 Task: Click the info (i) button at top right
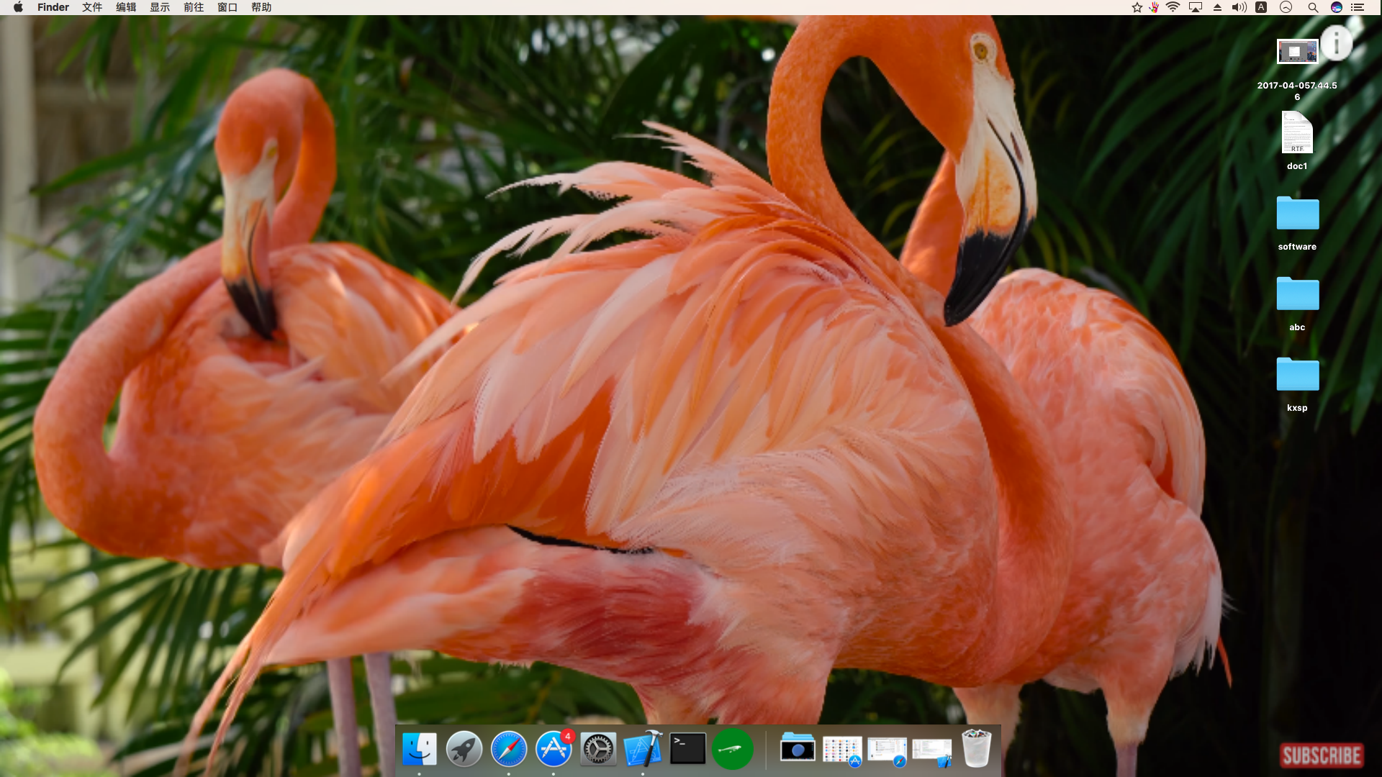pos(1337,43)
